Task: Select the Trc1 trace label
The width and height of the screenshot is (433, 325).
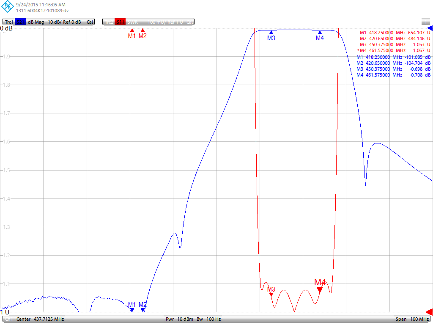Action: pyautogui.click(x=9, y=22)
